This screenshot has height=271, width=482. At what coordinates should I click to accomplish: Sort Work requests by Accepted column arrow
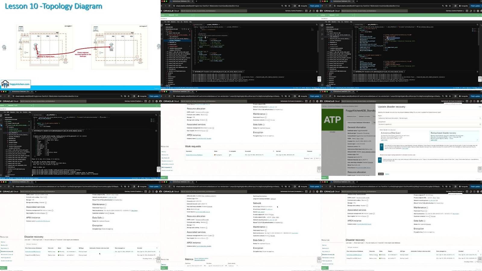coord(274,151)
